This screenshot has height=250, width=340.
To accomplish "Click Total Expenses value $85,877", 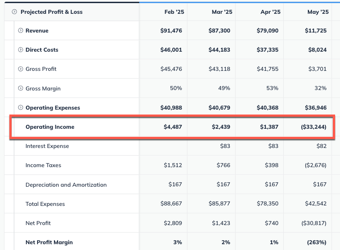I will pos(219,204).
